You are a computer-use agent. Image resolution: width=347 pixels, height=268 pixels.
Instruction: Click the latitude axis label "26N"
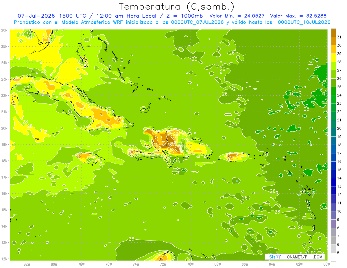(x=4, y=30)
